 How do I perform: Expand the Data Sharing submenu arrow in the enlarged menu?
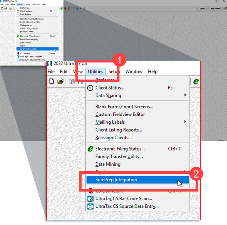[185, 95]
